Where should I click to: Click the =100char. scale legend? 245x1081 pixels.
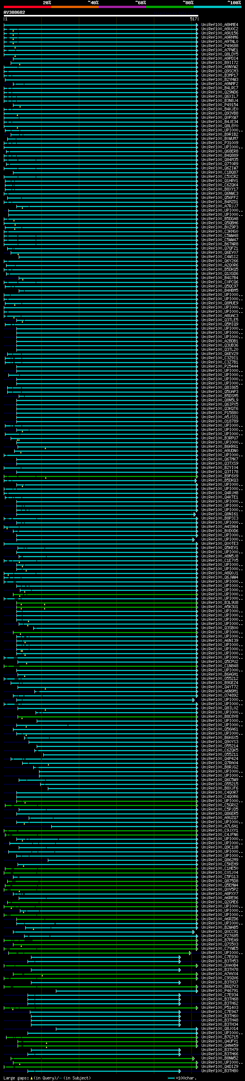tap(182, 1078)
